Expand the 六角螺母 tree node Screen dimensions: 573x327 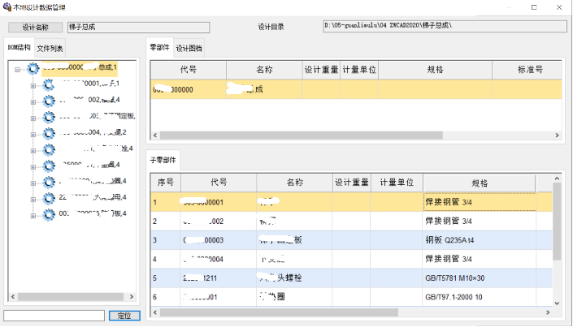coord(33,200)
